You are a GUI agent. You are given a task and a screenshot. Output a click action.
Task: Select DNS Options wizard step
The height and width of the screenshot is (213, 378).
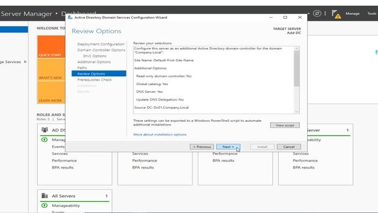tap(94, 56)
